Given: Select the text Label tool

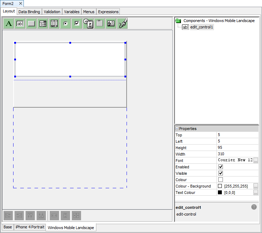Looking at the screenshot, I should click(x=9, y=24).
